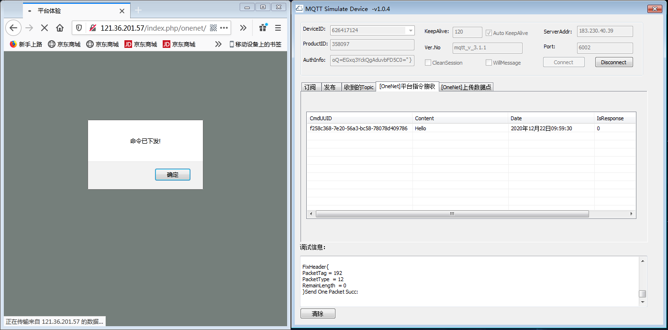Go to the browser home page icon

coord(60,28)
